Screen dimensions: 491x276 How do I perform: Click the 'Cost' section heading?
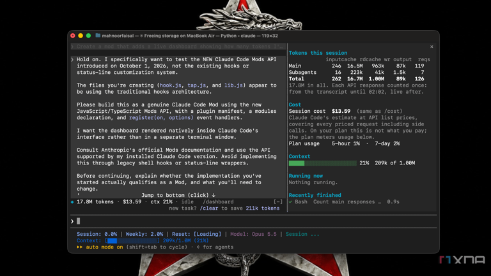tap(295, 105)
